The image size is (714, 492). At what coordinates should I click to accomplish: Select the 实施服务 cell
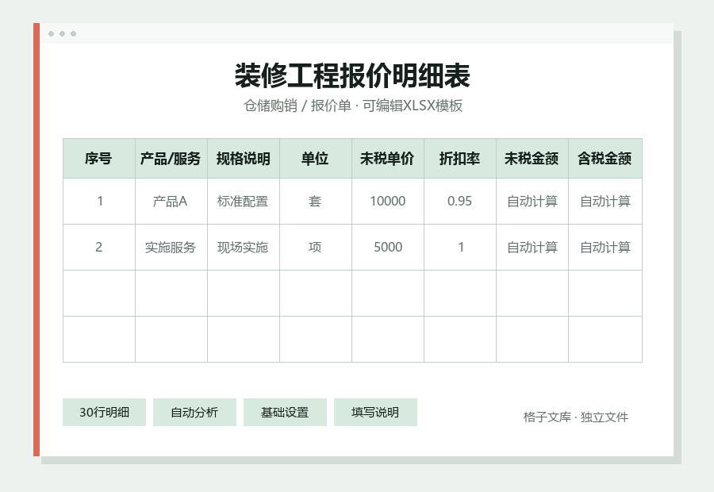pyautogui.click(x=171, y=247)
